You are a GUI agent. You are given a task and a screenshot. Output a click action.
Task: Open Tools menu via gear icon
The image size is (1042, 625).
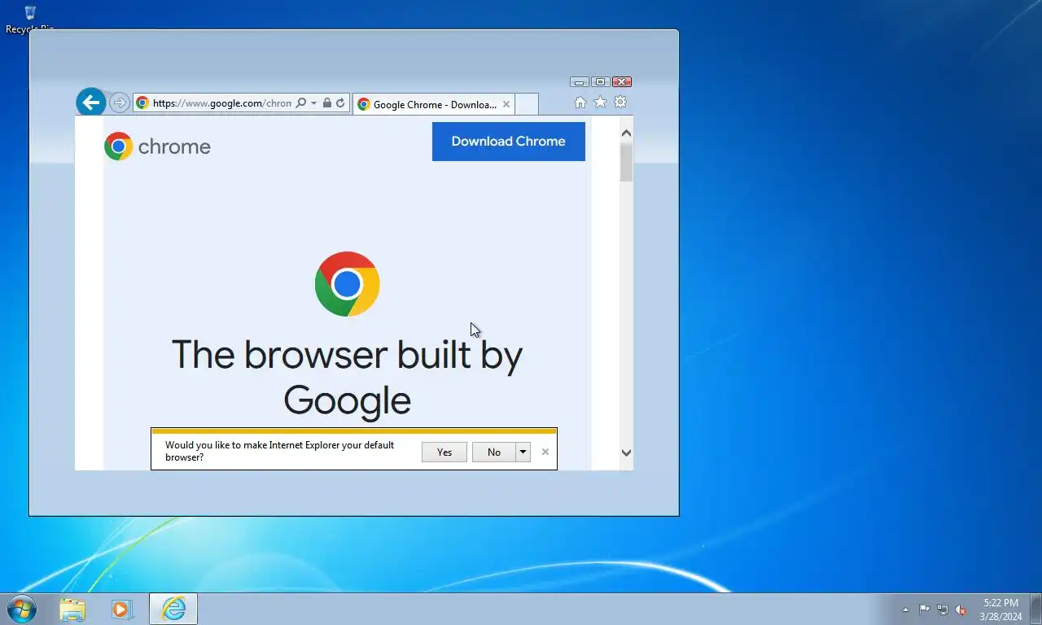(620, 103)
